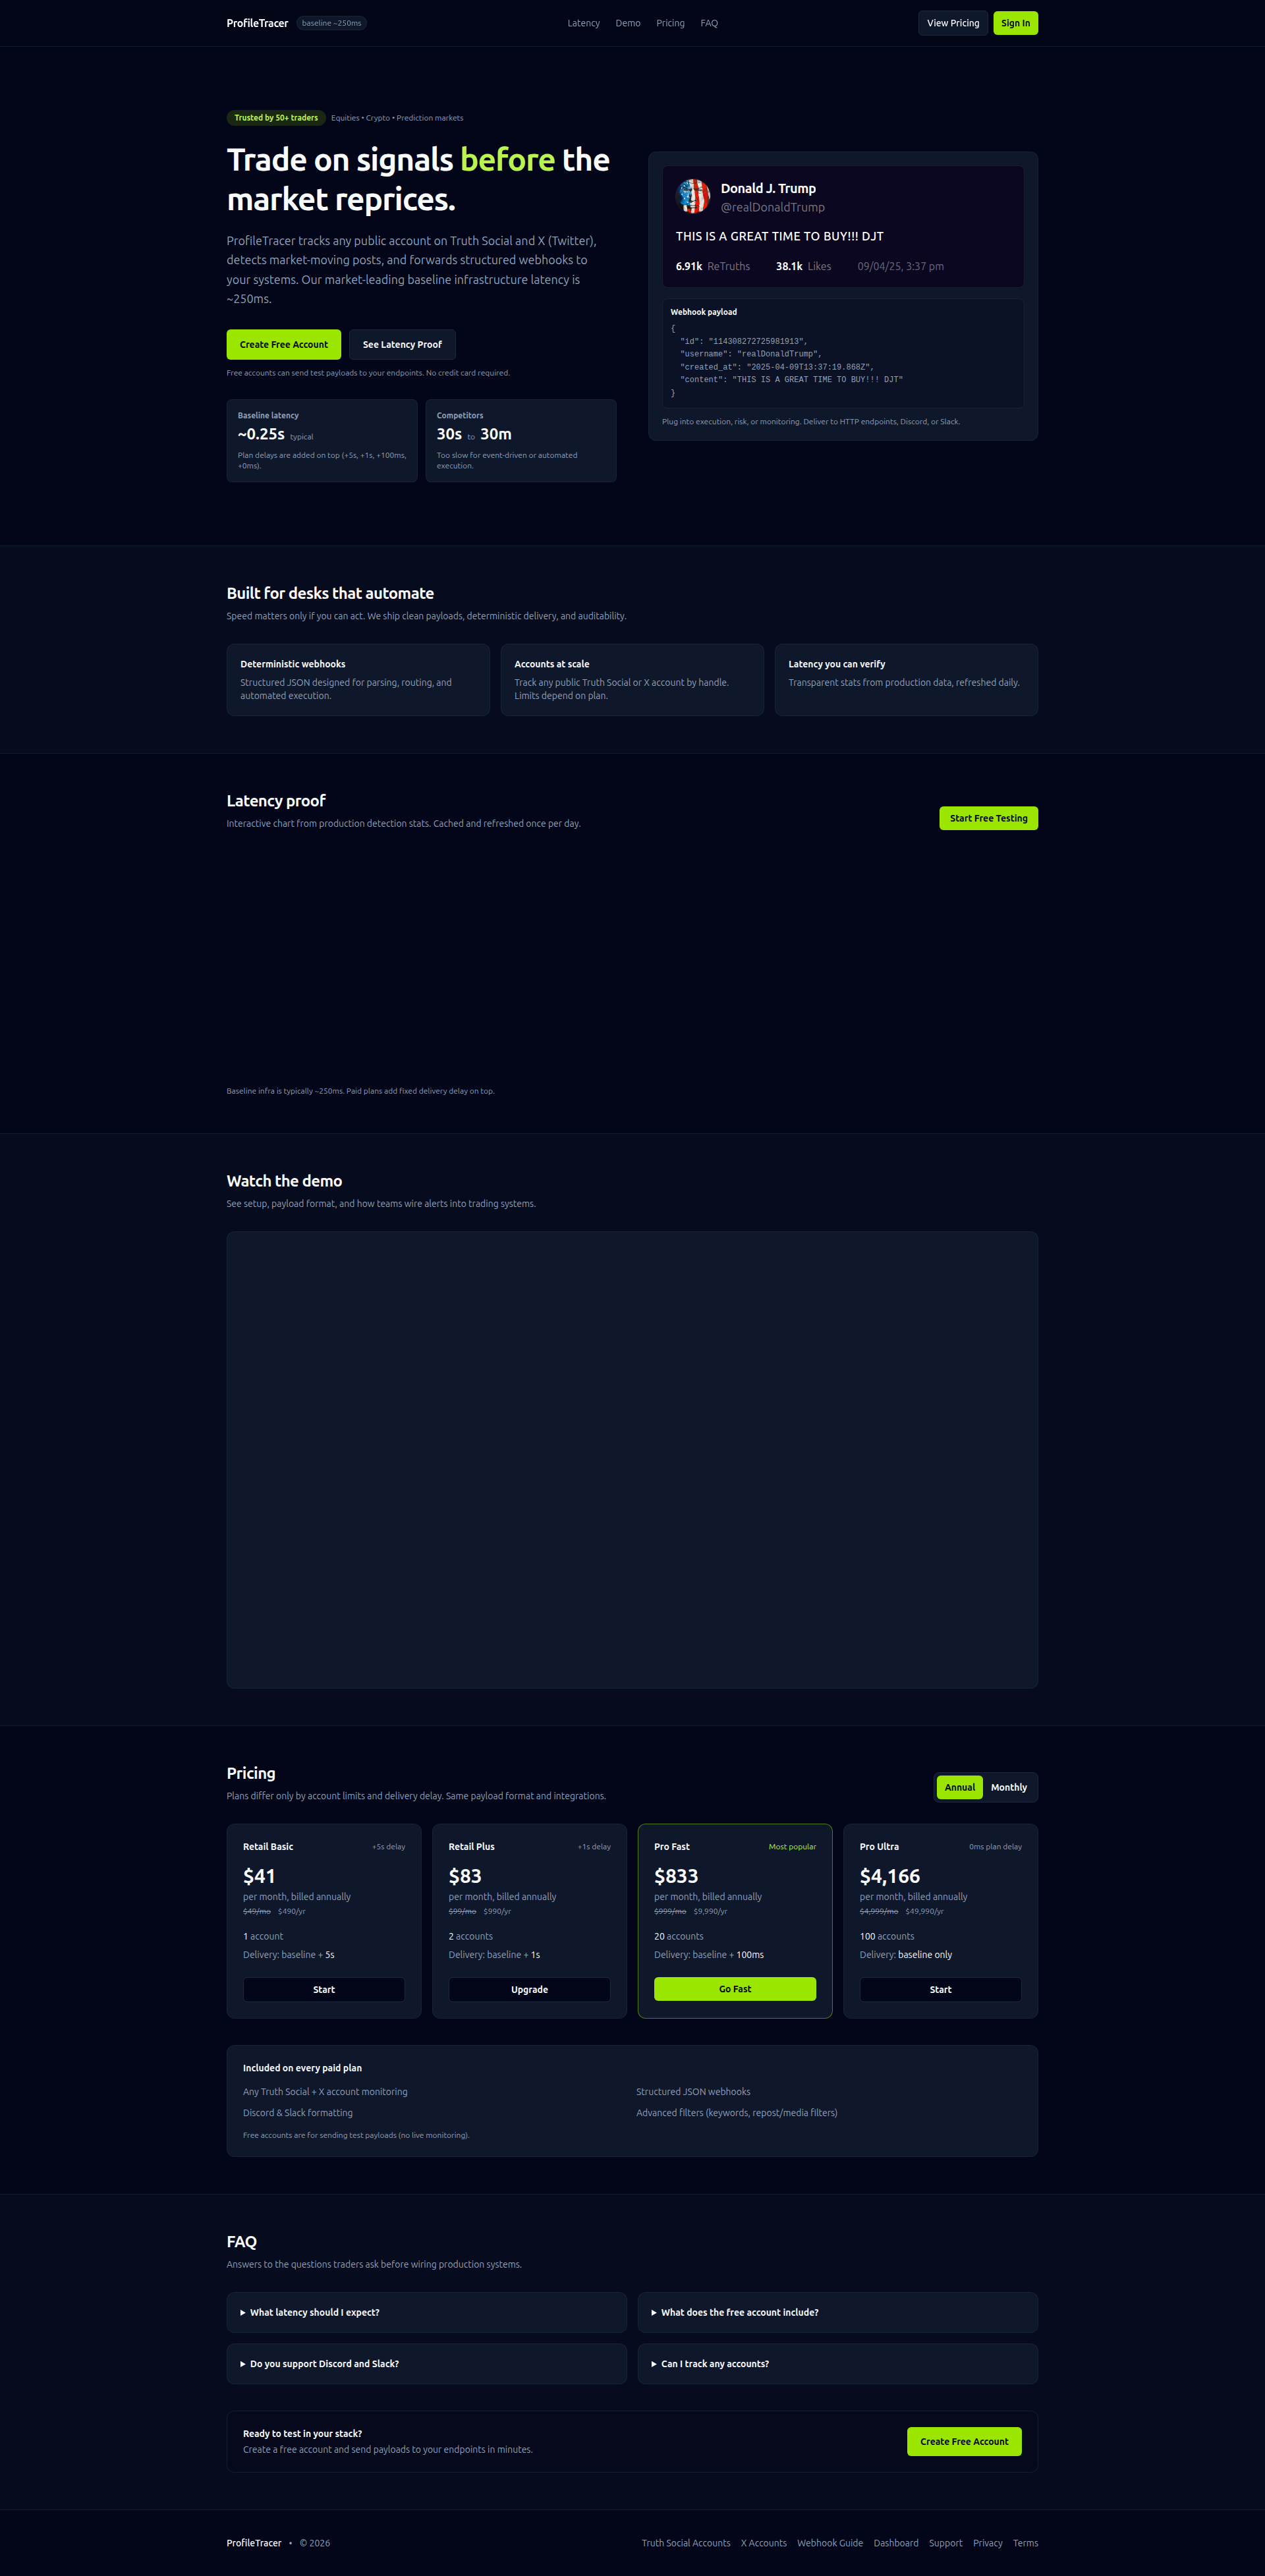This screenshot has height=2576, width=1265.
Task: Click '6.91k ReTruths' stat
Action: 713,266
